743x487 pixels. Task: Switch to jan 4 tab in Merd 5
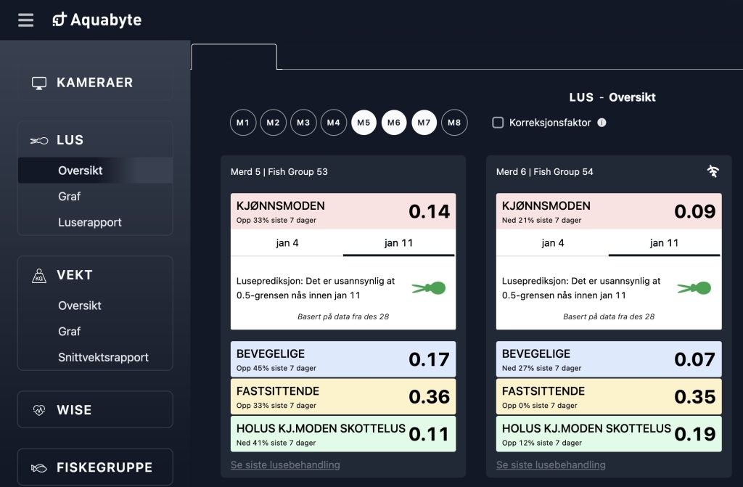(x=287, y=243)
